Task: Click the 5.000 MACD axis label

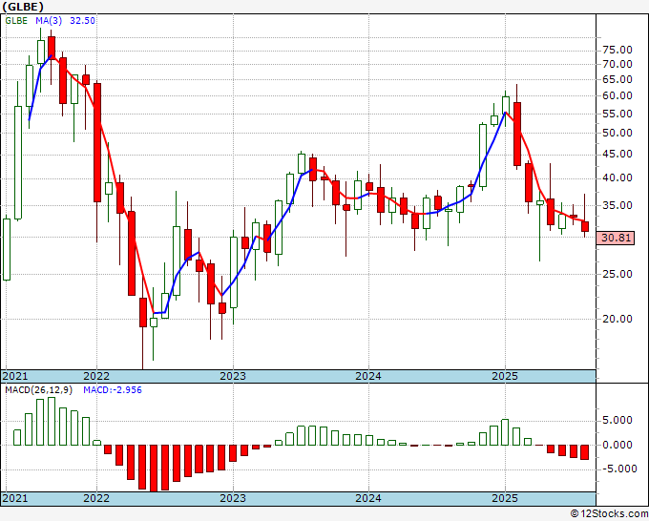Action: pos(618,421)
